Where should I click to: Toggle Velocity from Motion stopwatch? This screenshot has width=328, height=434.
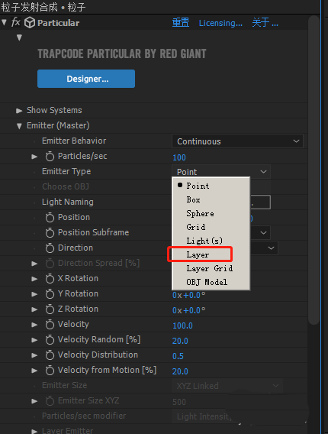[x=50, y=371]
